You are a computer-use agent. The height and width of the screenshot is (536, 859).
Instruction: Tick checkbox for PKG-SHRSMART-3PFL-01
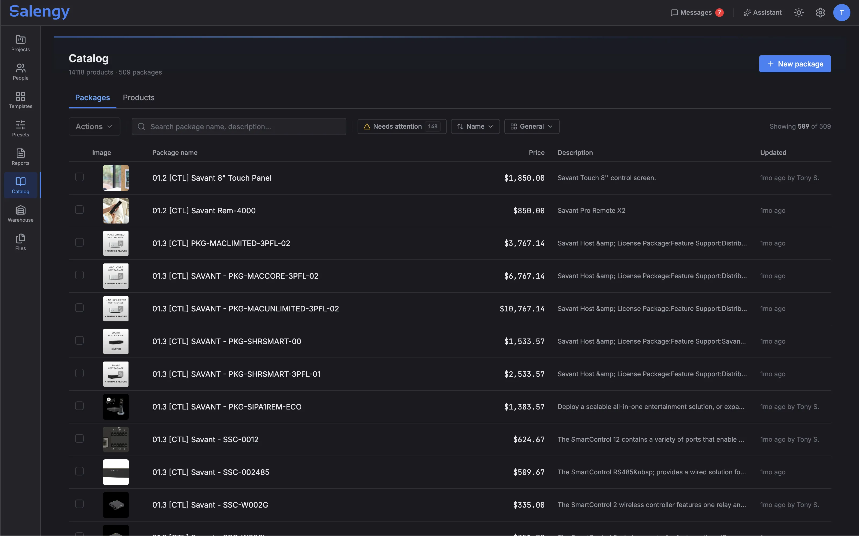point(79,373)
